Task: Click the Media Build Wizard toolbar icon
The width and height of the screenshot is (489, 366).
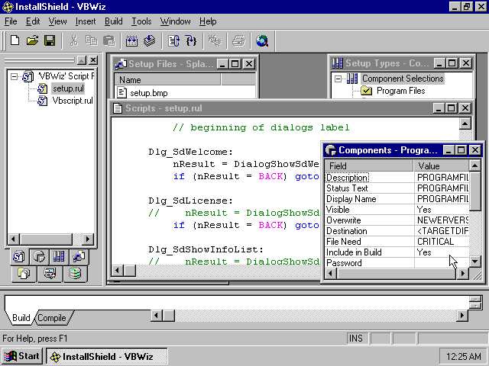Action: point(131,40)
